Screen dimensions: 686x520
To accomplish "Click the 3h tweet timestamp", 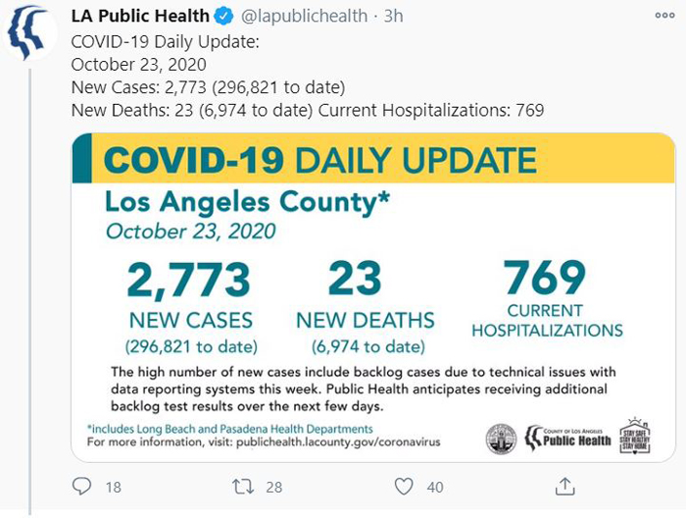I will [393, 17].
